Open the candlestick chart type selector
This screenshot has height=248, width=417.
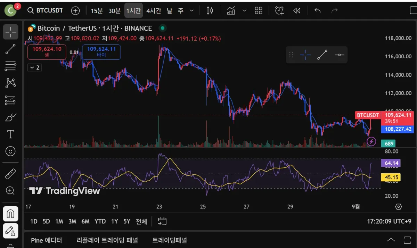point(210,11)
